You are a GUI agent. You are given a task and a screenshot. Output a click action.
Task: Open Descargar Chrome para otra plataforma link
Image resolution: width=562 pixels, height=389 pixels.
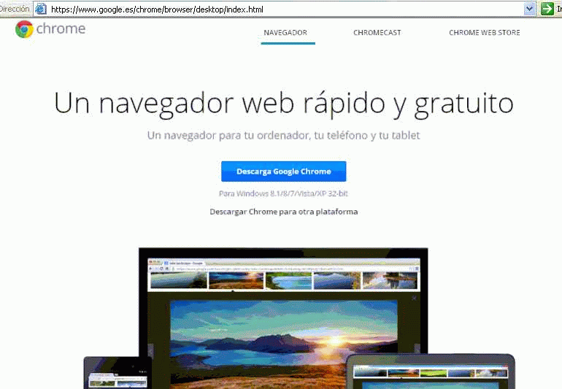point(283,212)
